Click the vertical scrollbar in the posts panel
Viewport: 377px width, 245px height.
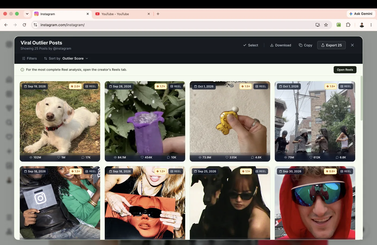coord(361,98)
